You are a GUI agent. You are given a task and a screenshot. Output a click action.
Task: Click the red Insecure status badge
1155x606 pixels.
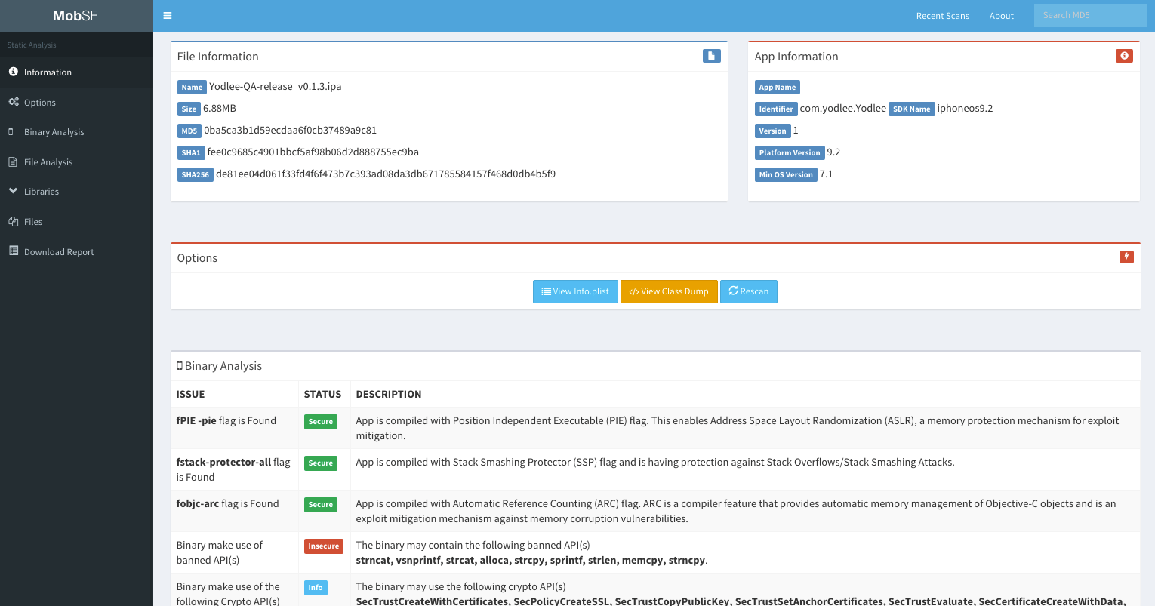coord(323,546)
